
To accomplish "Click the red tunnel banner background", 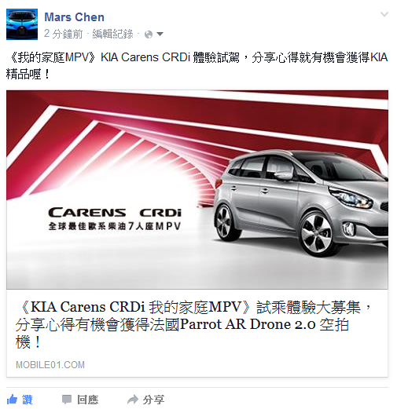I will pyautogui.click(x=131, y=131).
